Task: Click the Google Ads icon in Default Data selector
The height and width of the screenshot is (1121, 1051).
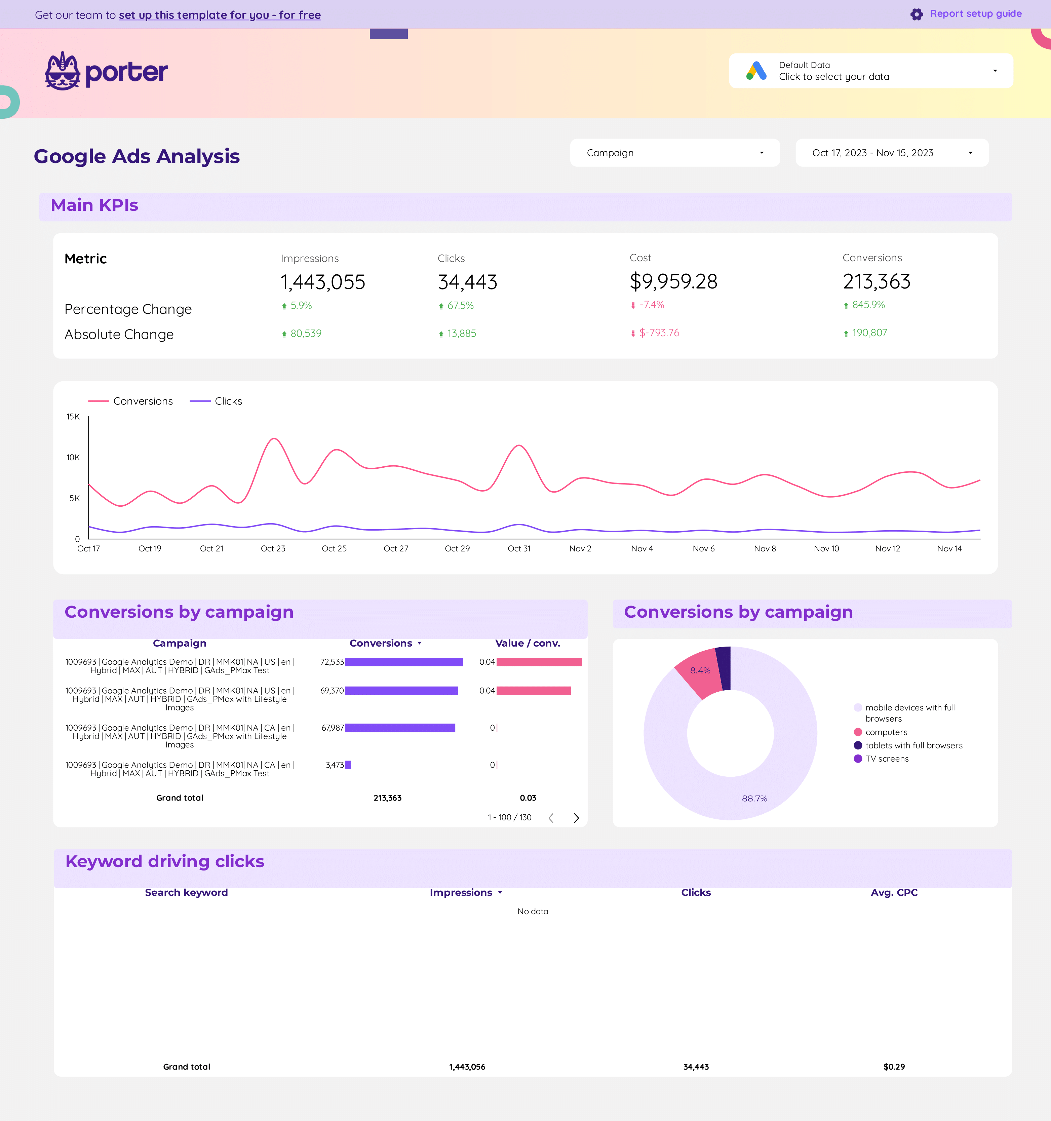Action: click(x=757, y=71)
